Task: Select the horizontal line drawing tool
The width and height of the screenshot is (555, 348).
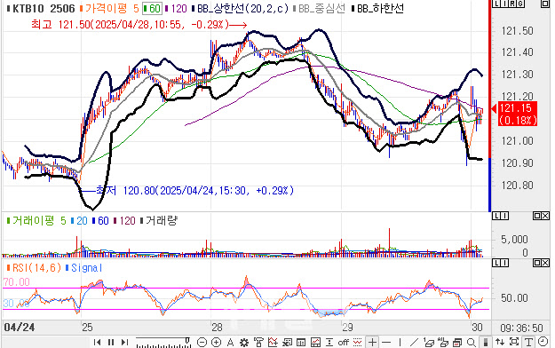Action: click(x=386, y=343)
